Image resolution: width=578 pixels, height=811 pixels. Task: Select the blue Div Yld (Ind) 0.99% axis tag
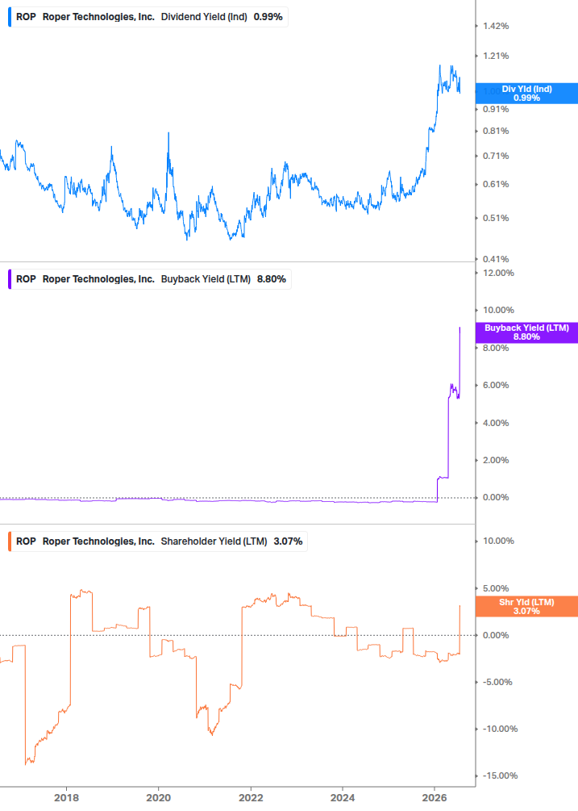(x=526, y=94)
